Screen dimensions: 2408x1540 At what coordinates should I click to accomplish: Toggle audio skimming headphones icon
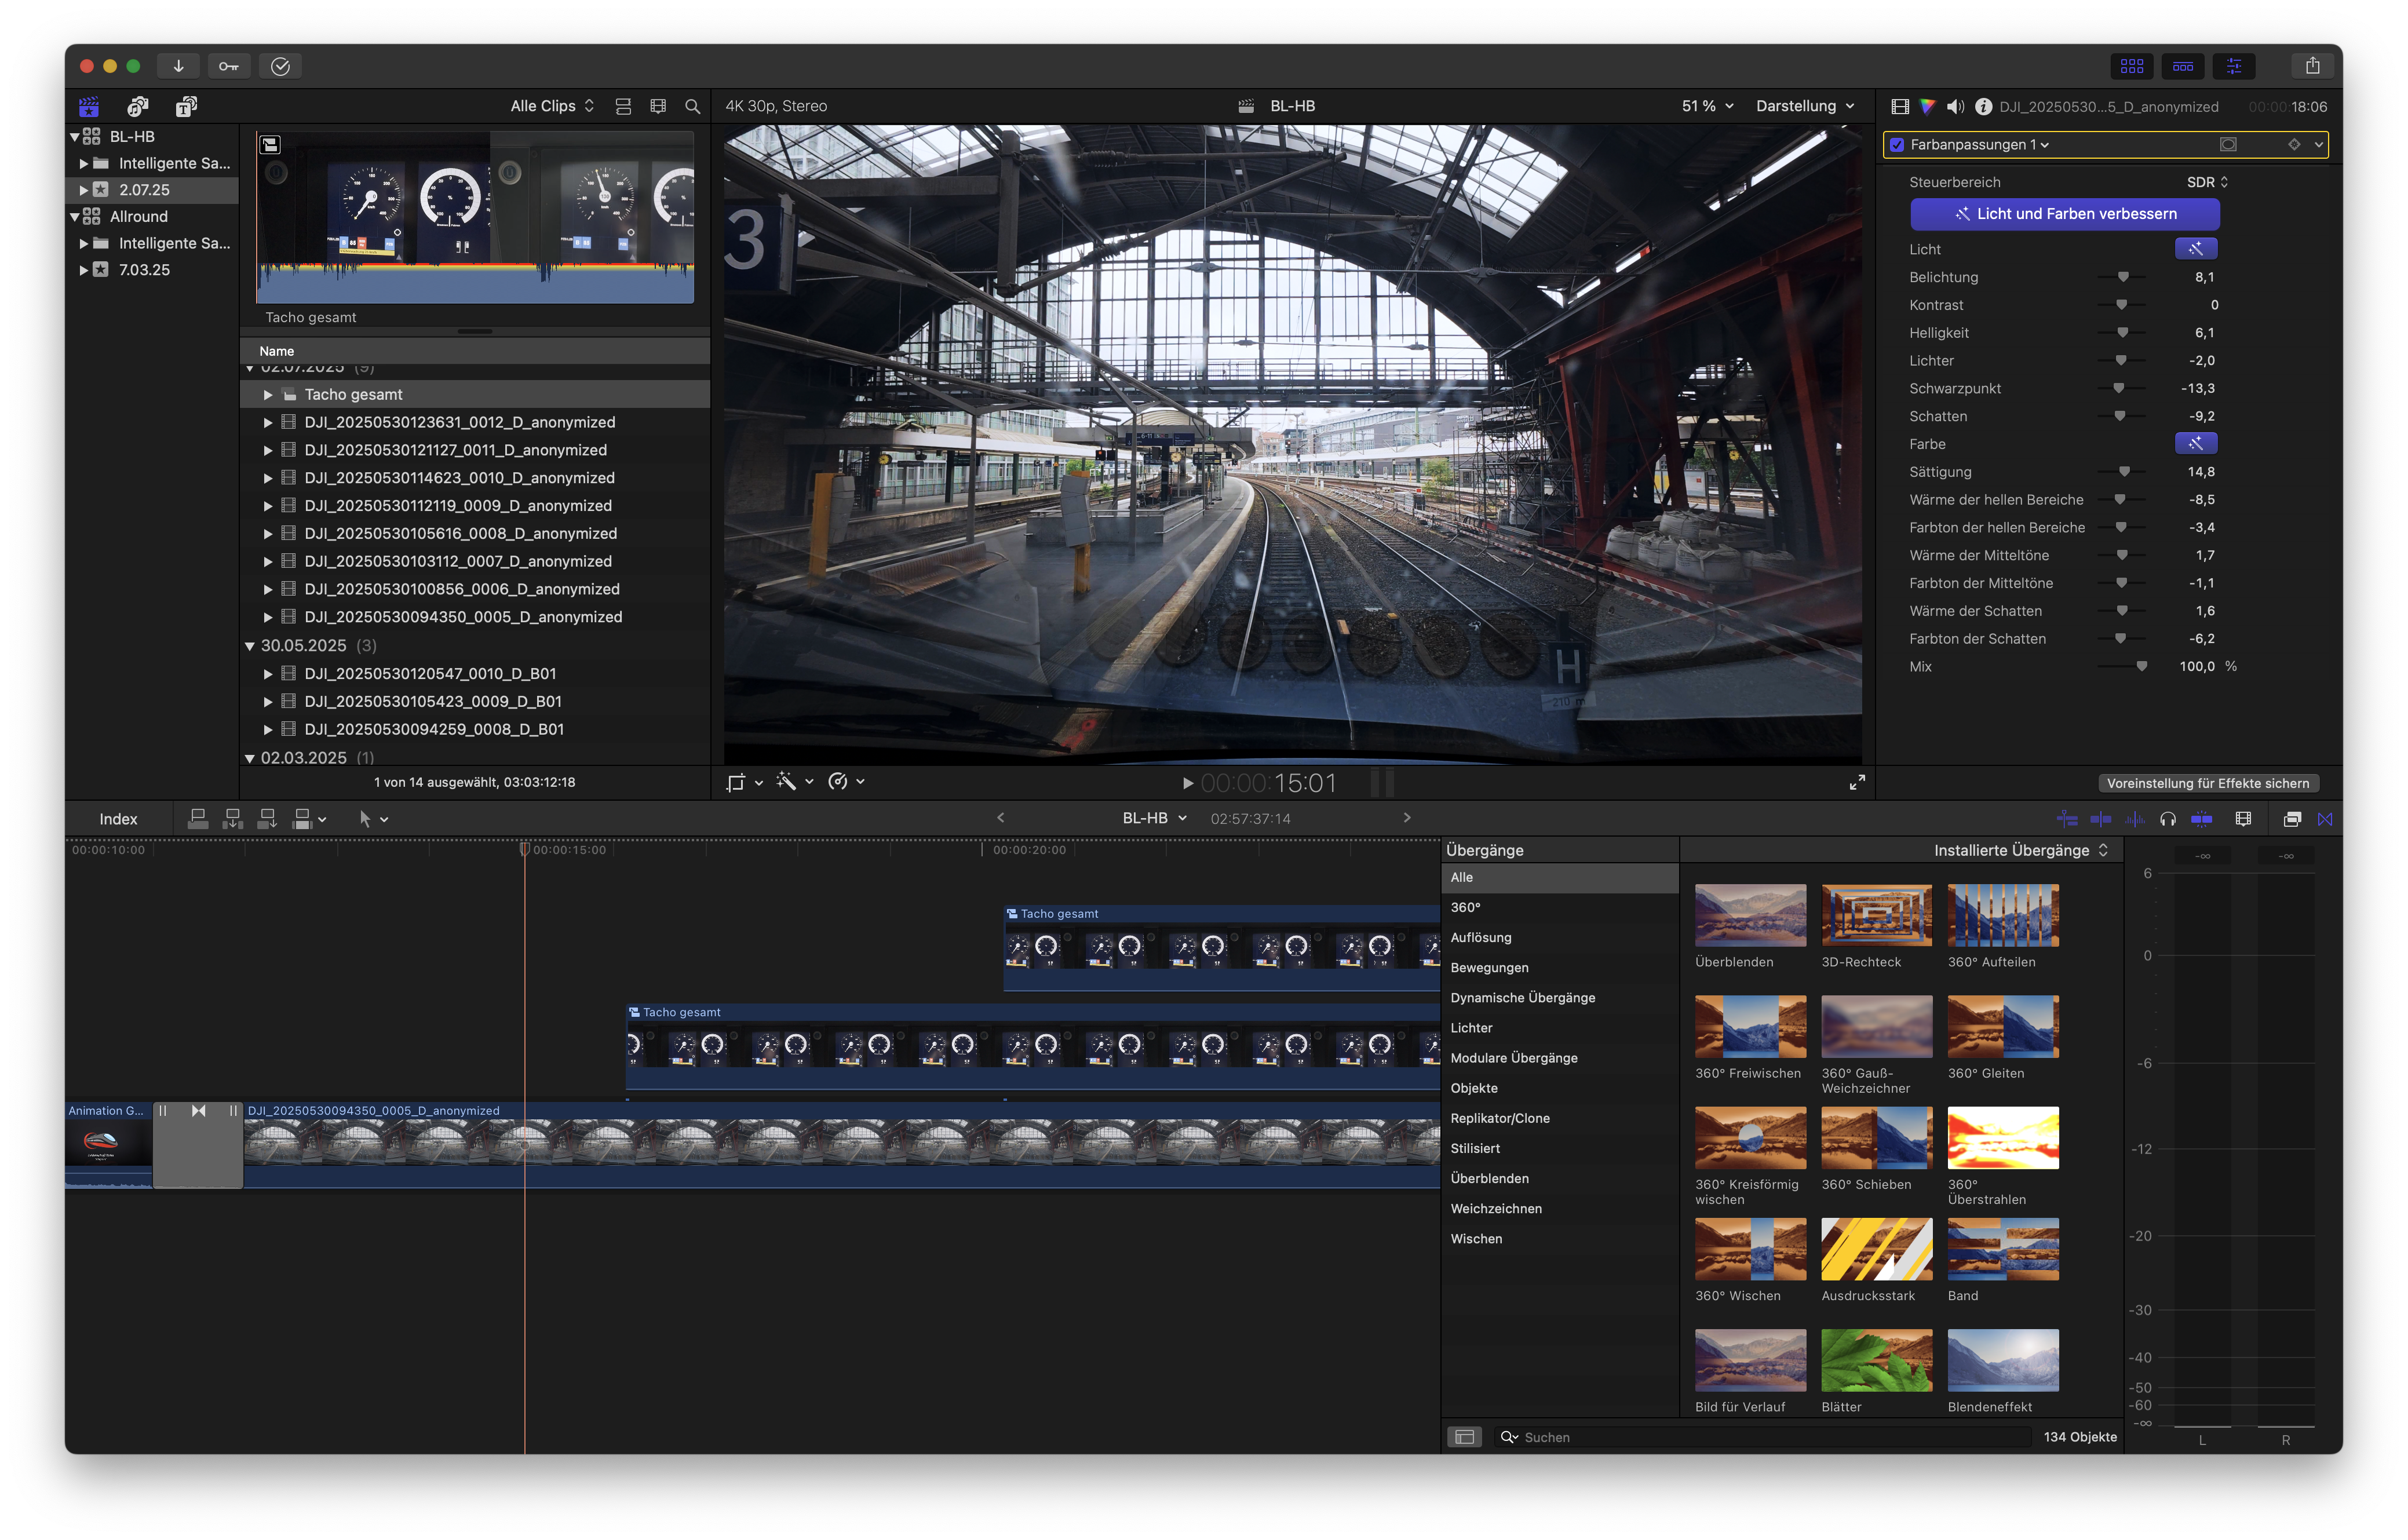coord(2167,819)
